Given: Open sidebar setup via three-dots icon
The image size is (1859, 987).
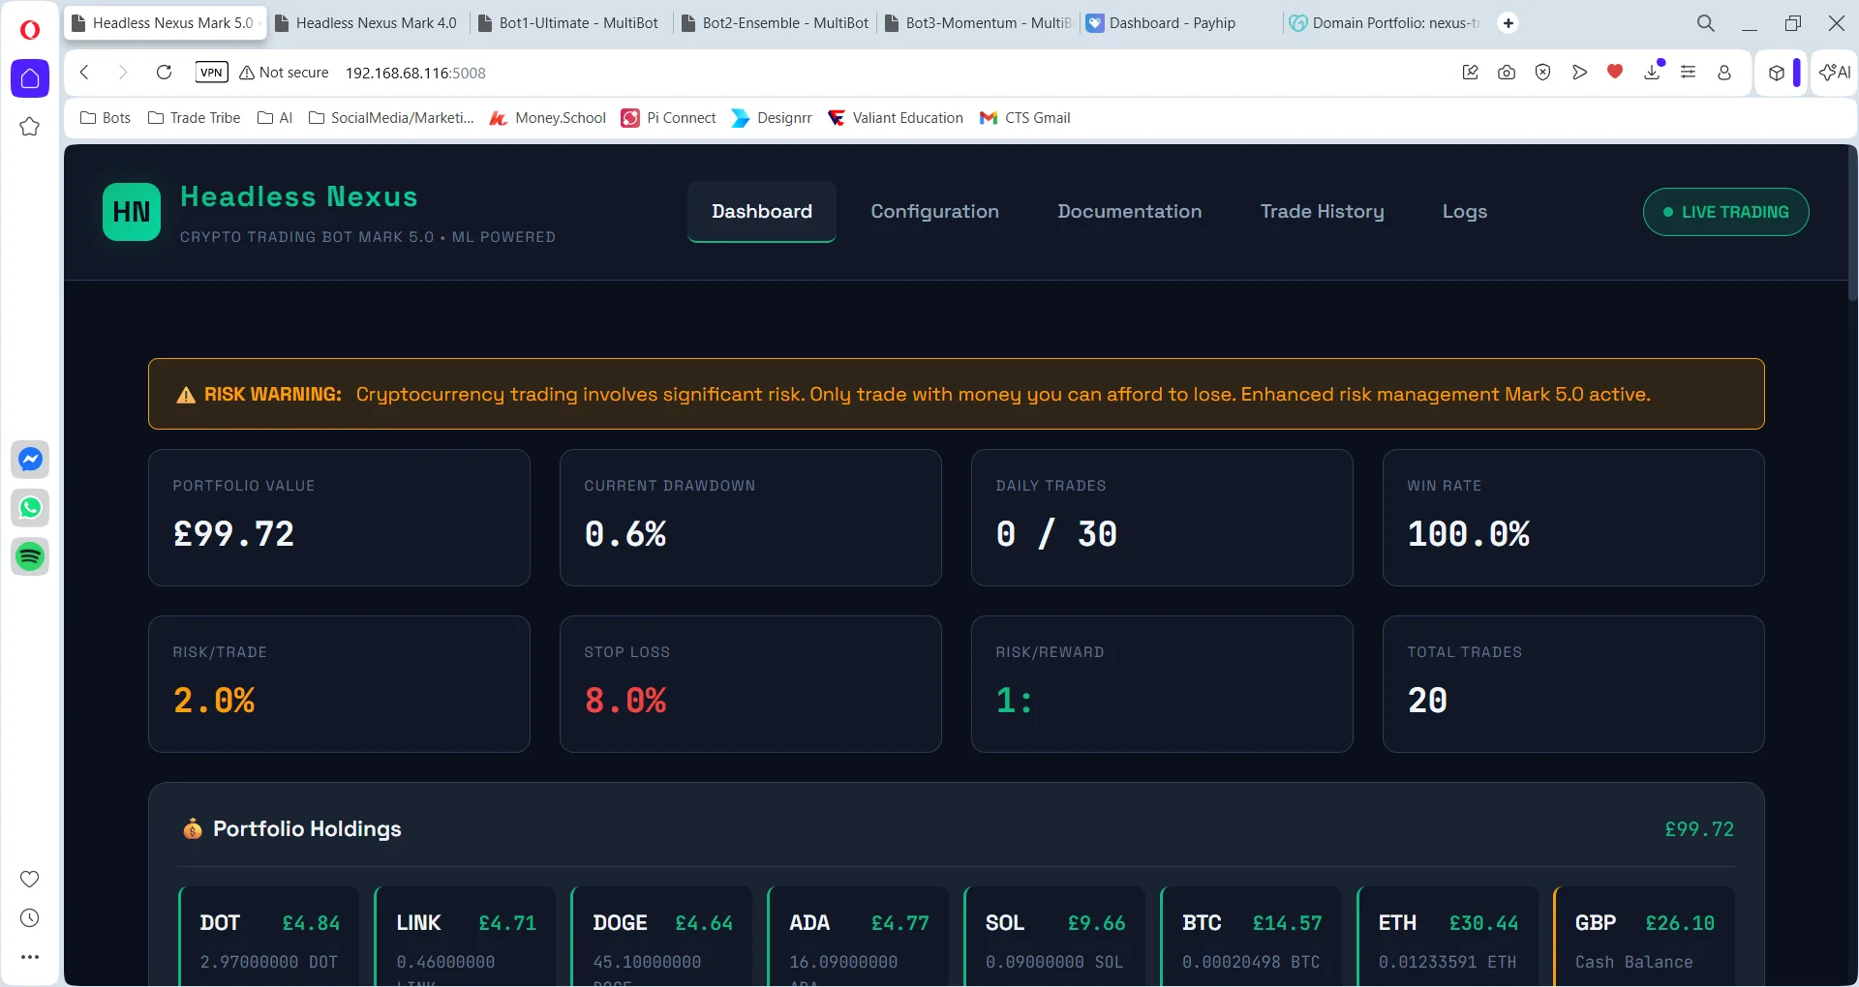Looking at the screenshot, I should [x=30, y=957].
